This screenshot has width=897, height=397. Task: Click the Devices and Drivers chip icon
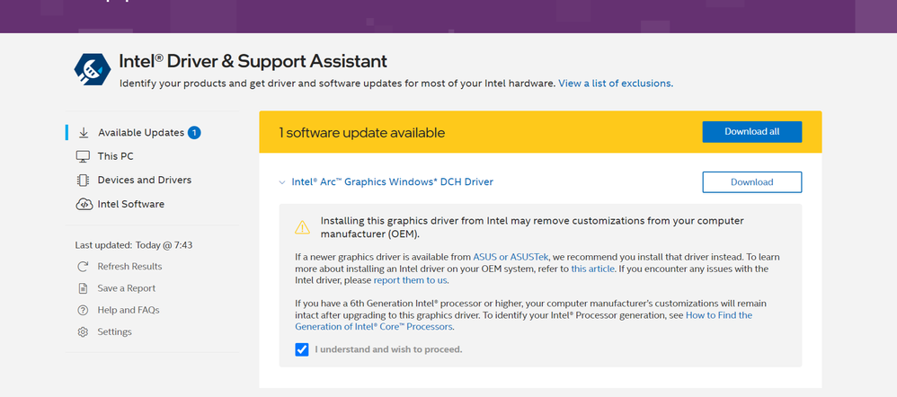pyautogui.click(x=84, y=181)
